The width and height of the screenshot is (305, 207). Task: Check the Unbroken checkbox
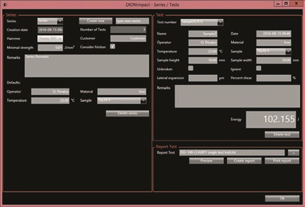coord(191,68)
